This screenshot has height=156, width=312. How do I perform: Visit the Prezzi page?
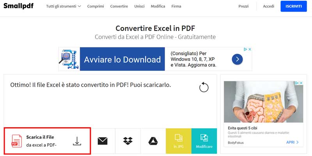[243, 6]
